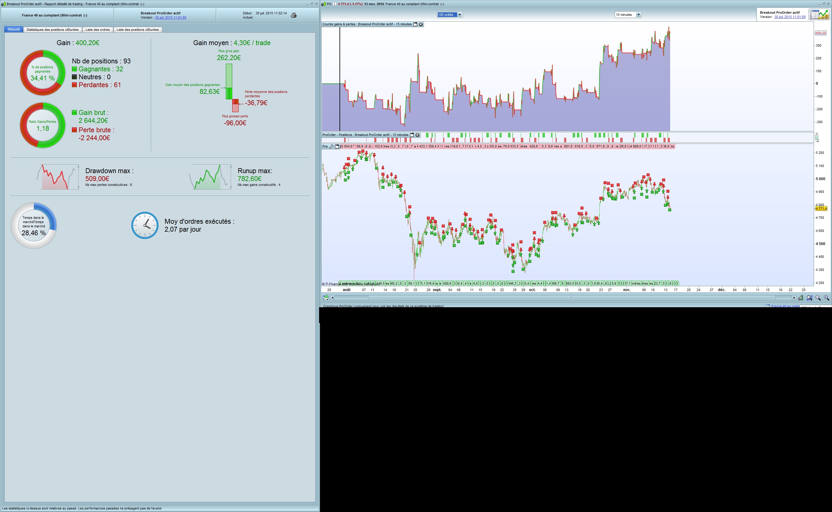Switch to Statistiques des positions clôturées tab
This screenshot has height=512, width=832.
[x=52, y=30]
